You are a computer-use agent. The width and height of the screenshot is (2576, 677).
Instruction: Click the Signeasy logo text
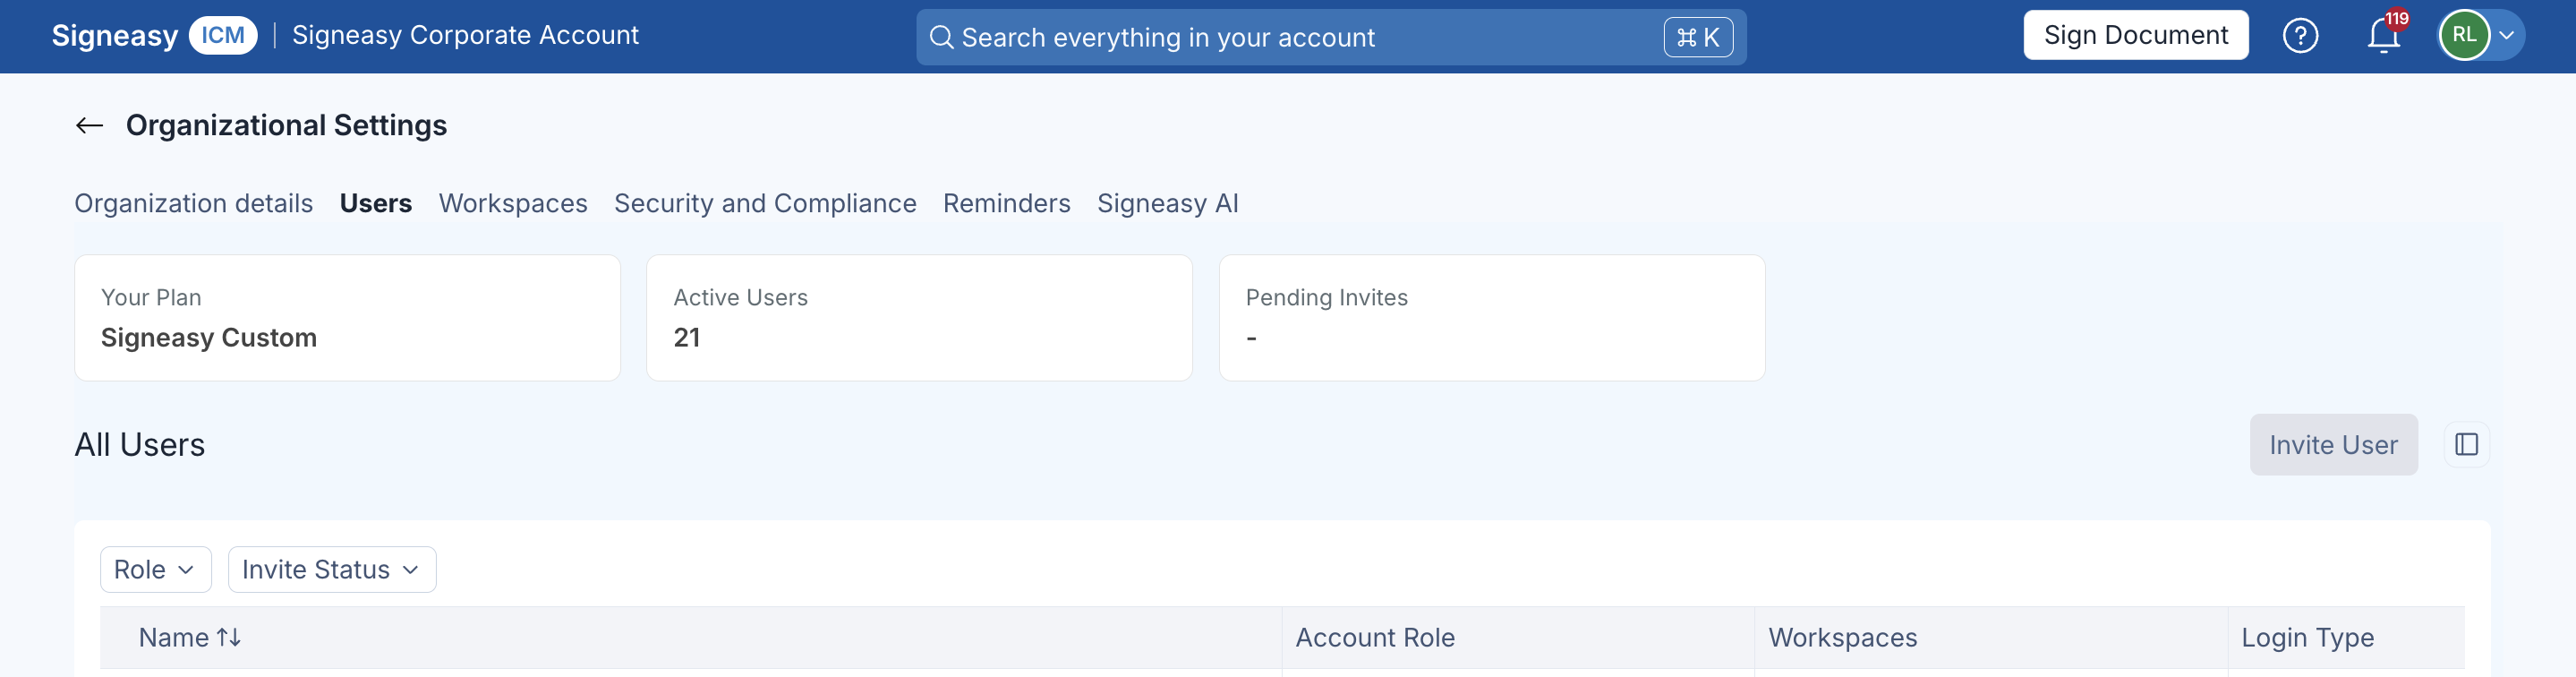[115, 35]
